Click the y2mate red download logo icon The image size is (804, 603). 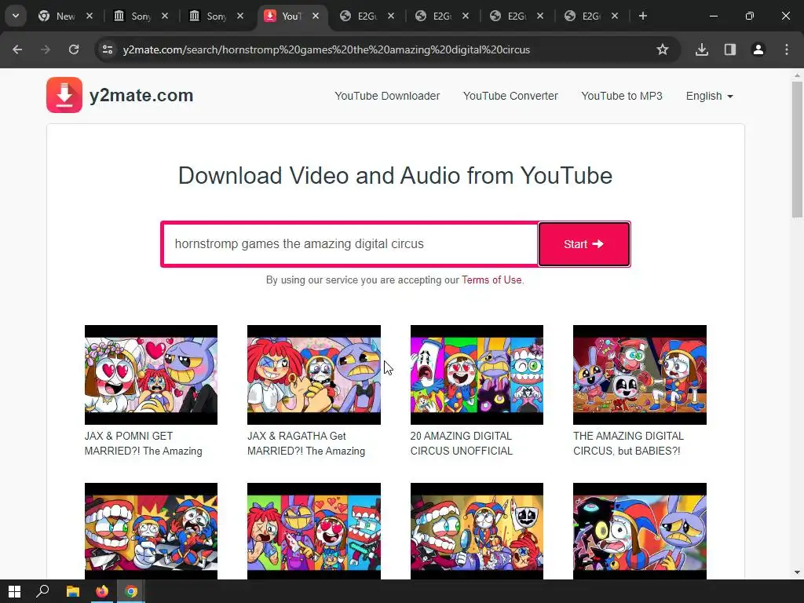click(64, 95)
